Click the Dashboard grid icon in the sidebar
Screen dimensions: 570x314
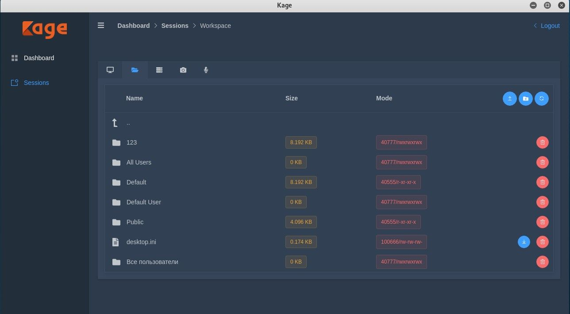(15, 58)
